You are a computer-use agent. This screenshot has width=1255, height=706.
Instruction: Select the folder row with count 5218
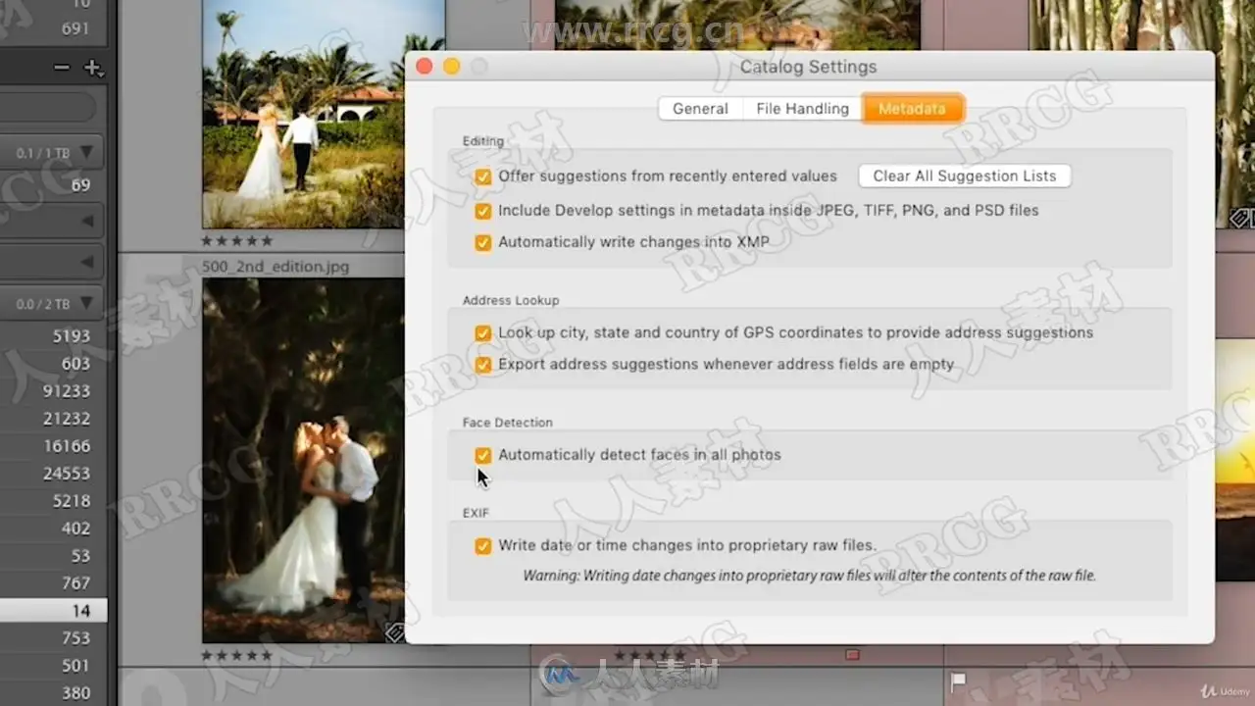[53, 501]
